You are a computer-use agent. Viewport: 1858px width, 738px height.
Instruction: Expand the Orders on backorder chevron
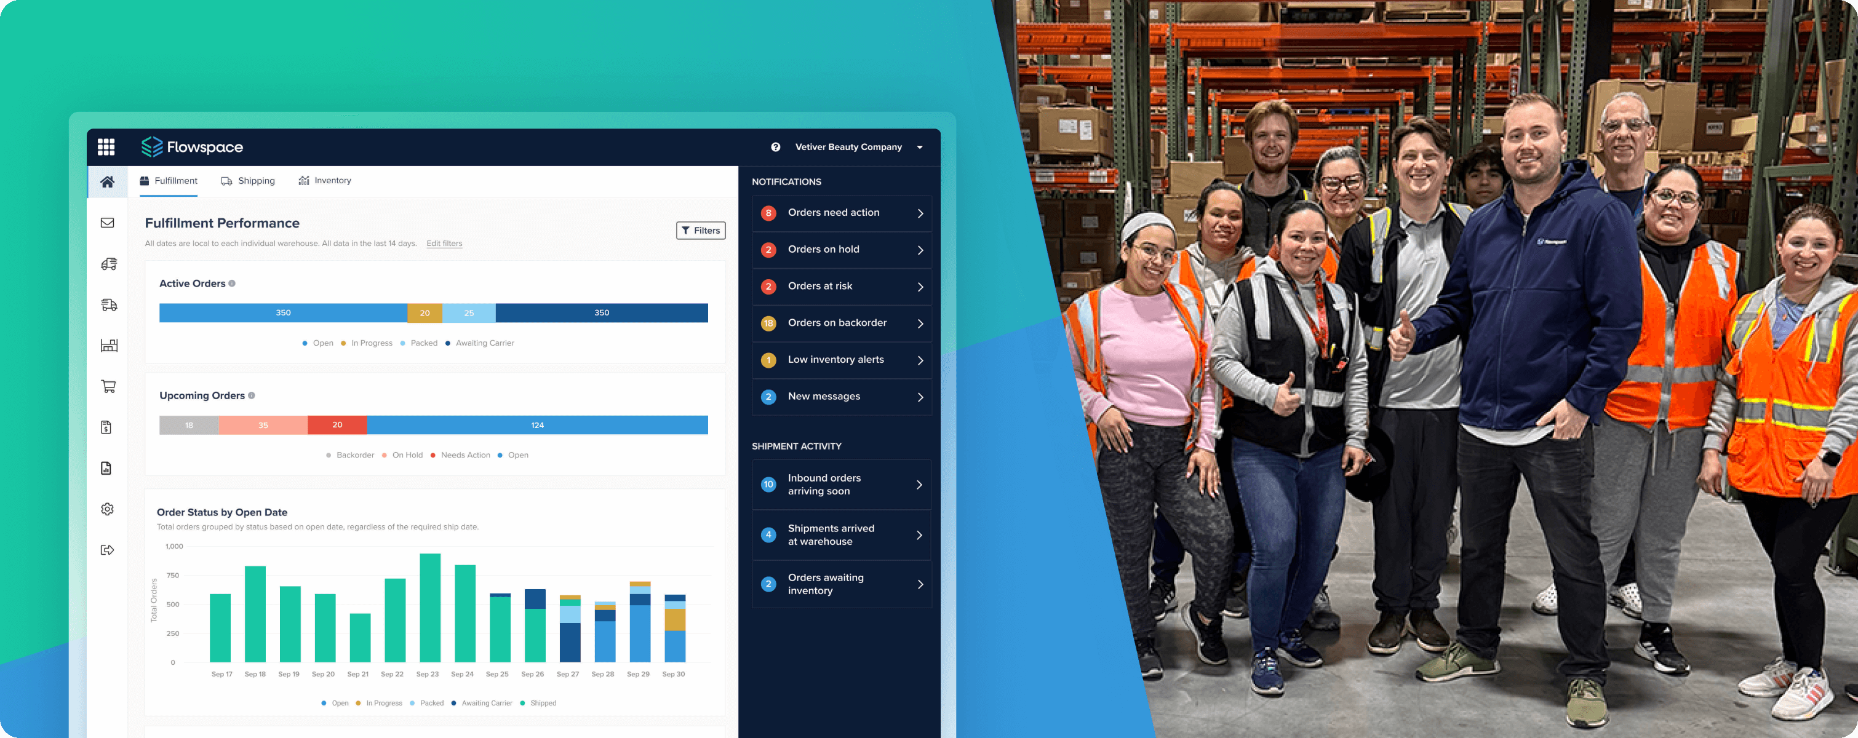pos(920,323)
